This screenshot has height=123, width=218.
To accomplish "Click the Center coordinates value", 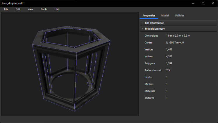I will pos(175,42).
